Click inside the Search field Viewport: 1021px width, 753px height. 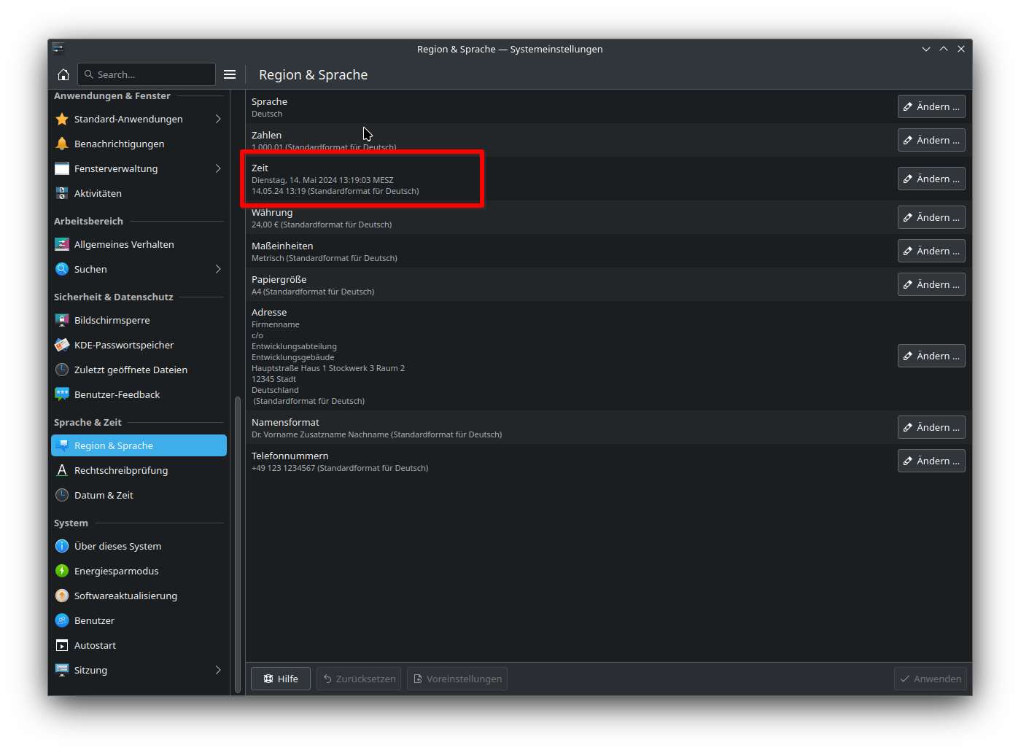[146, 74]
